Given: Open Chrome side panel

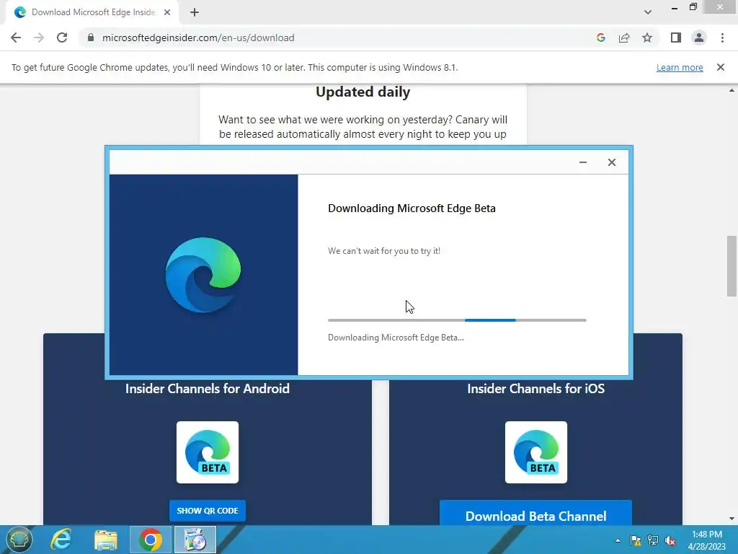Looking at the screenshot, I should (676, 38).
